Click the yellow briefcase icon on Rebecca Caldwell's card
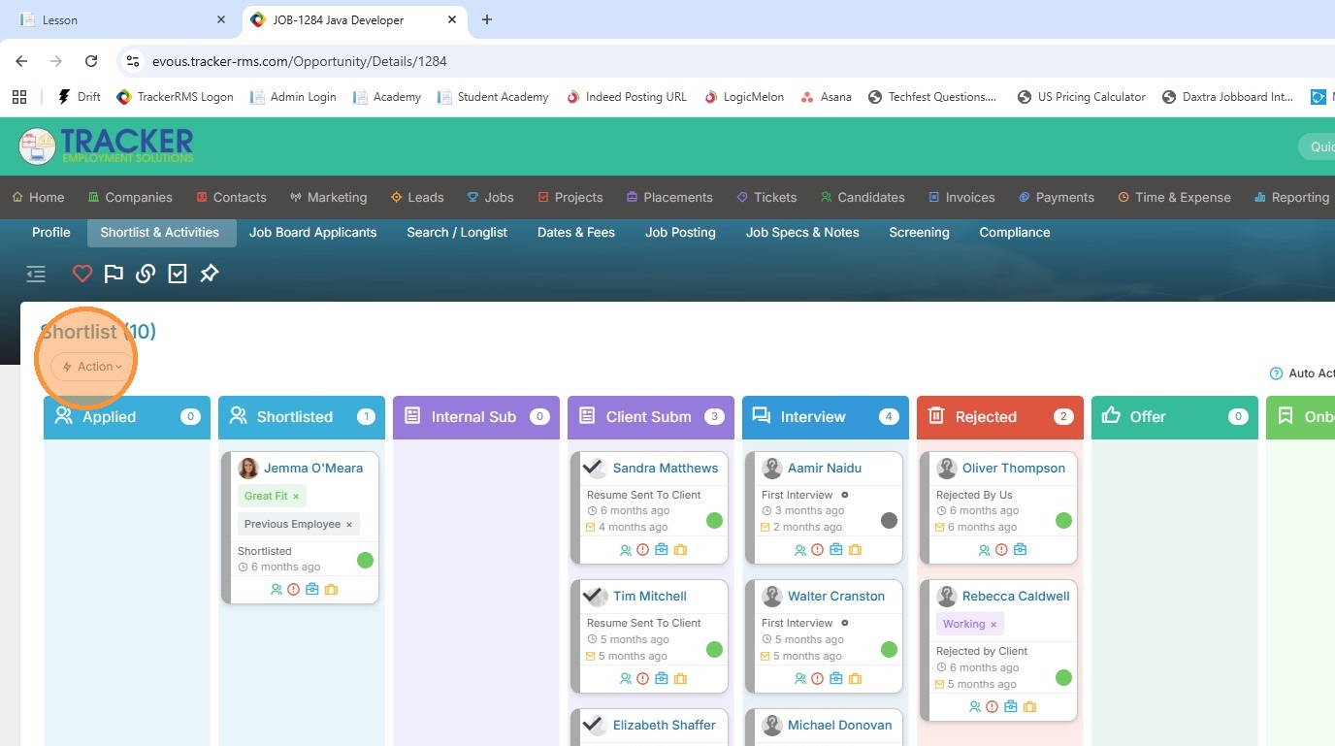1335x746 pixels. point(1029,706)
